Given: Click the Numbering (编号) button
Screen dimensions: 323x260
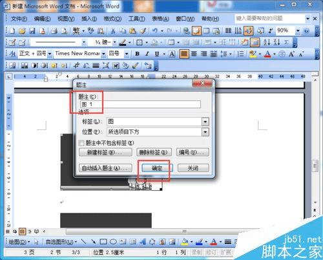Looking at the screenshot, I should [193, 153].
